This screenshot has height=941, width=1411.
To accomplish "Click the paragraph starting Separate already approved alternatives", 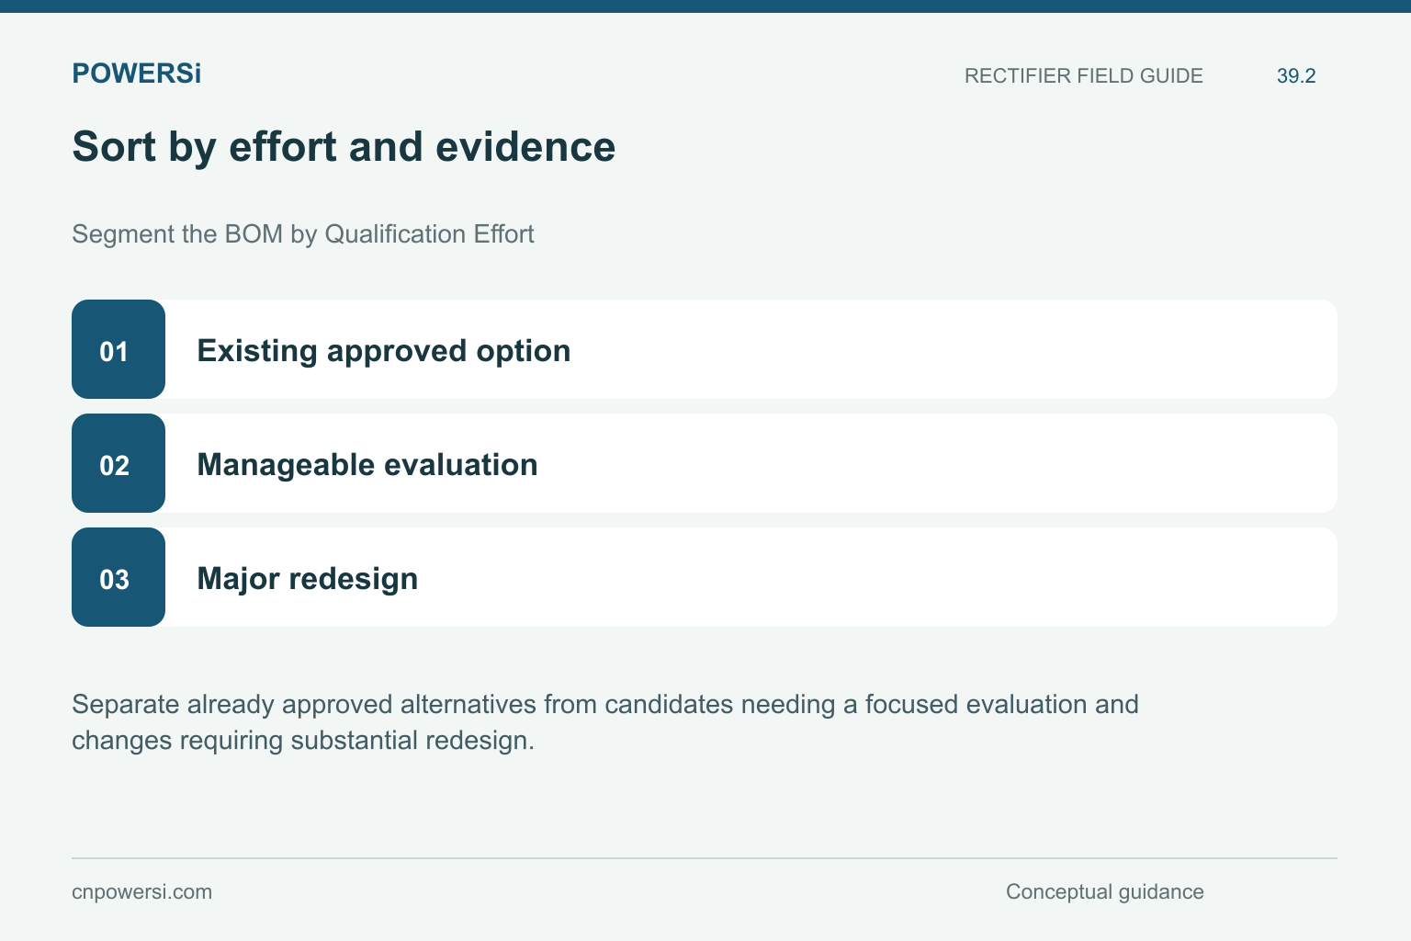I will coord(605,722).
